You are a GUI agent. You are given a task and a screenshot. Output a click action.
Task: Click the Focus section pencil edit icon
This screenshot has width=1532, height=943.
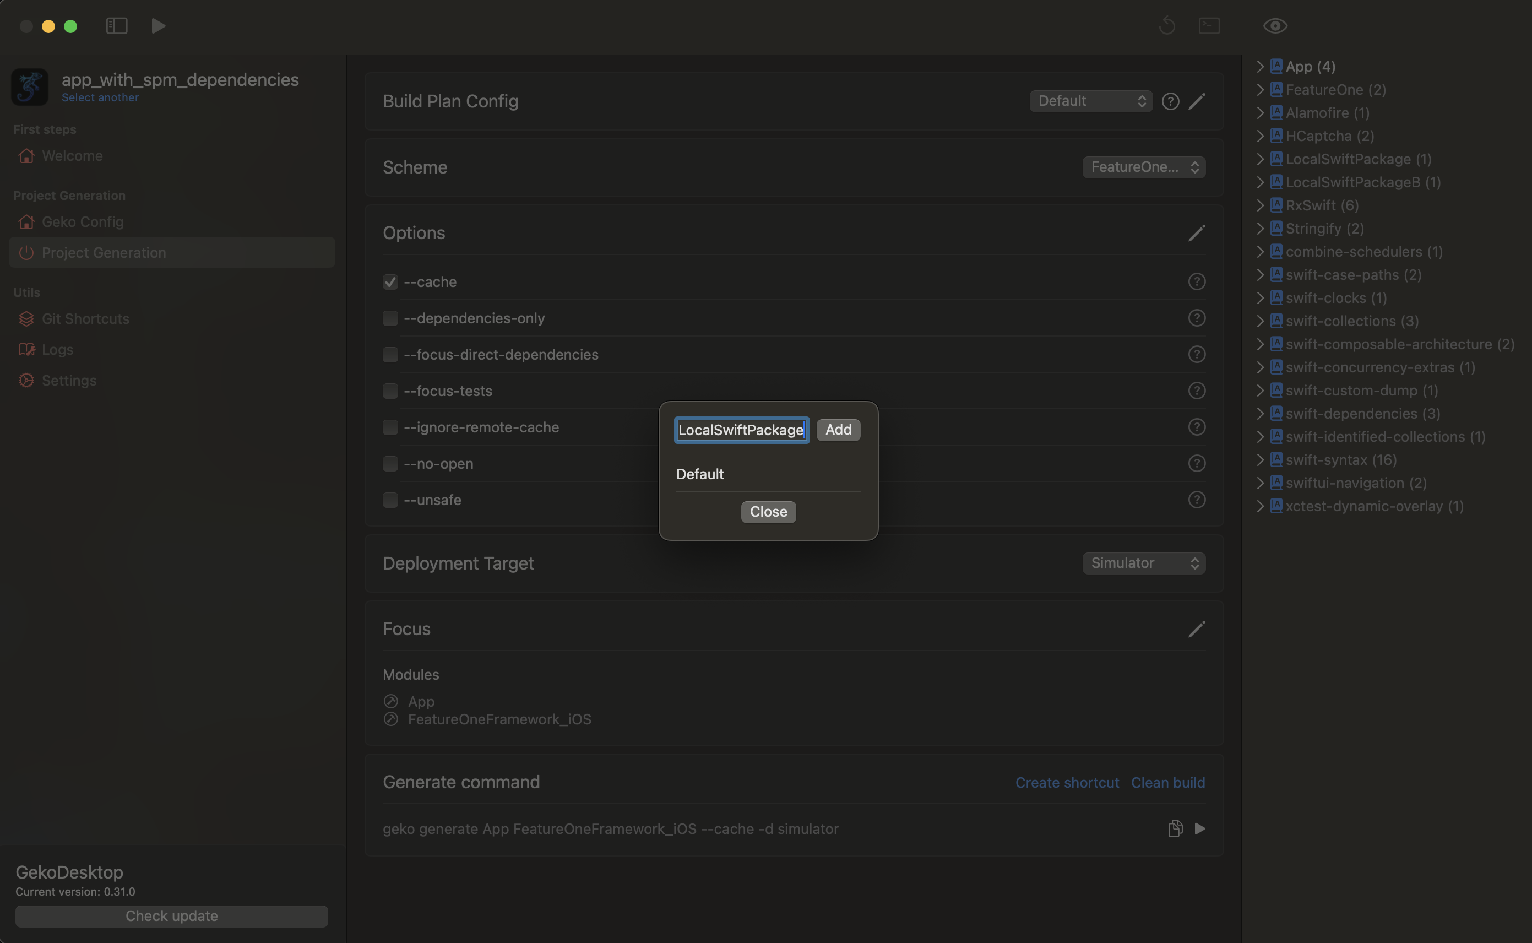pyautogui.click(x=1197, y=628)
